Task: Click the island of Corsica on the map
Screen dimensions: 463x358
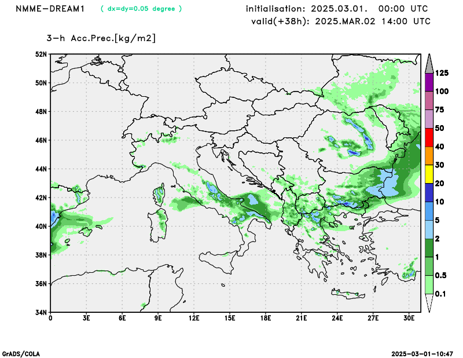Action: click(159, 195)
